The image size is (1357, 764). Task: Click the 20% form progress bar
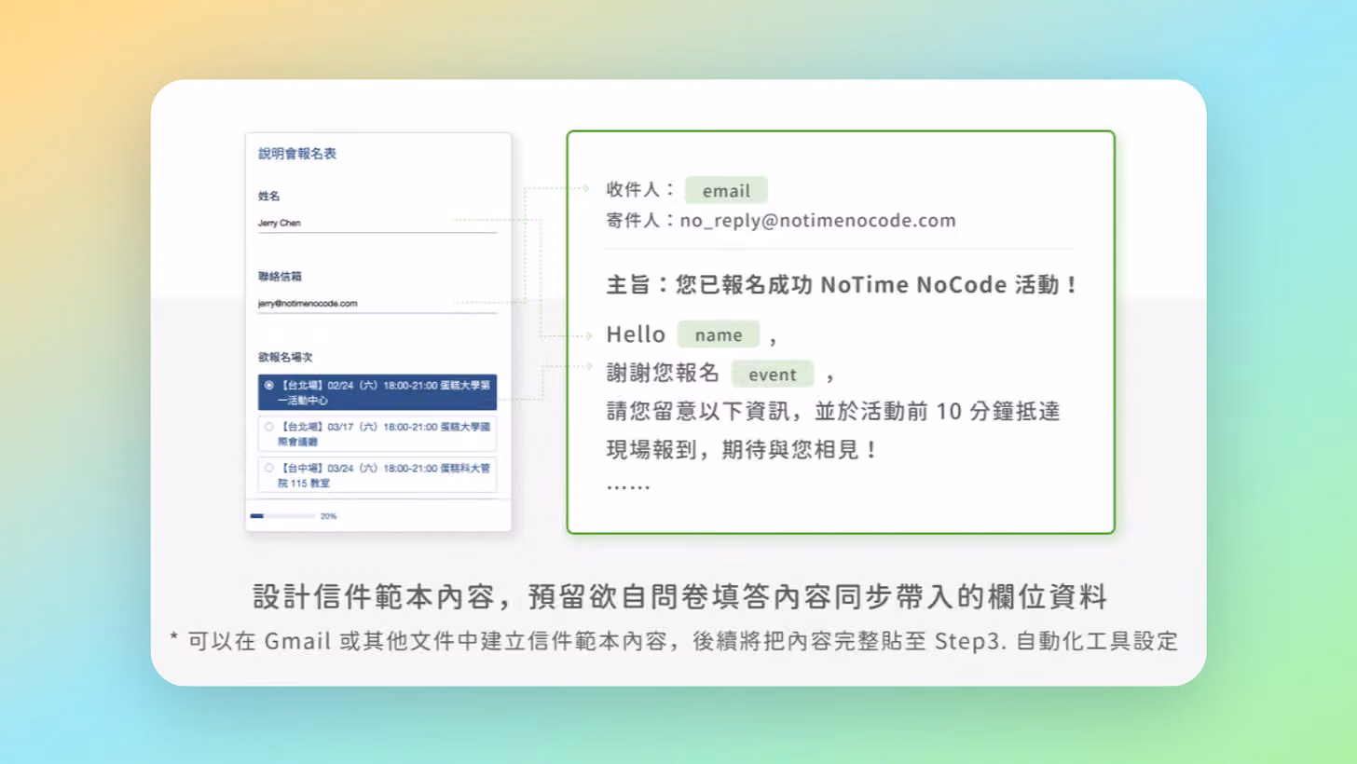point(282,516)
